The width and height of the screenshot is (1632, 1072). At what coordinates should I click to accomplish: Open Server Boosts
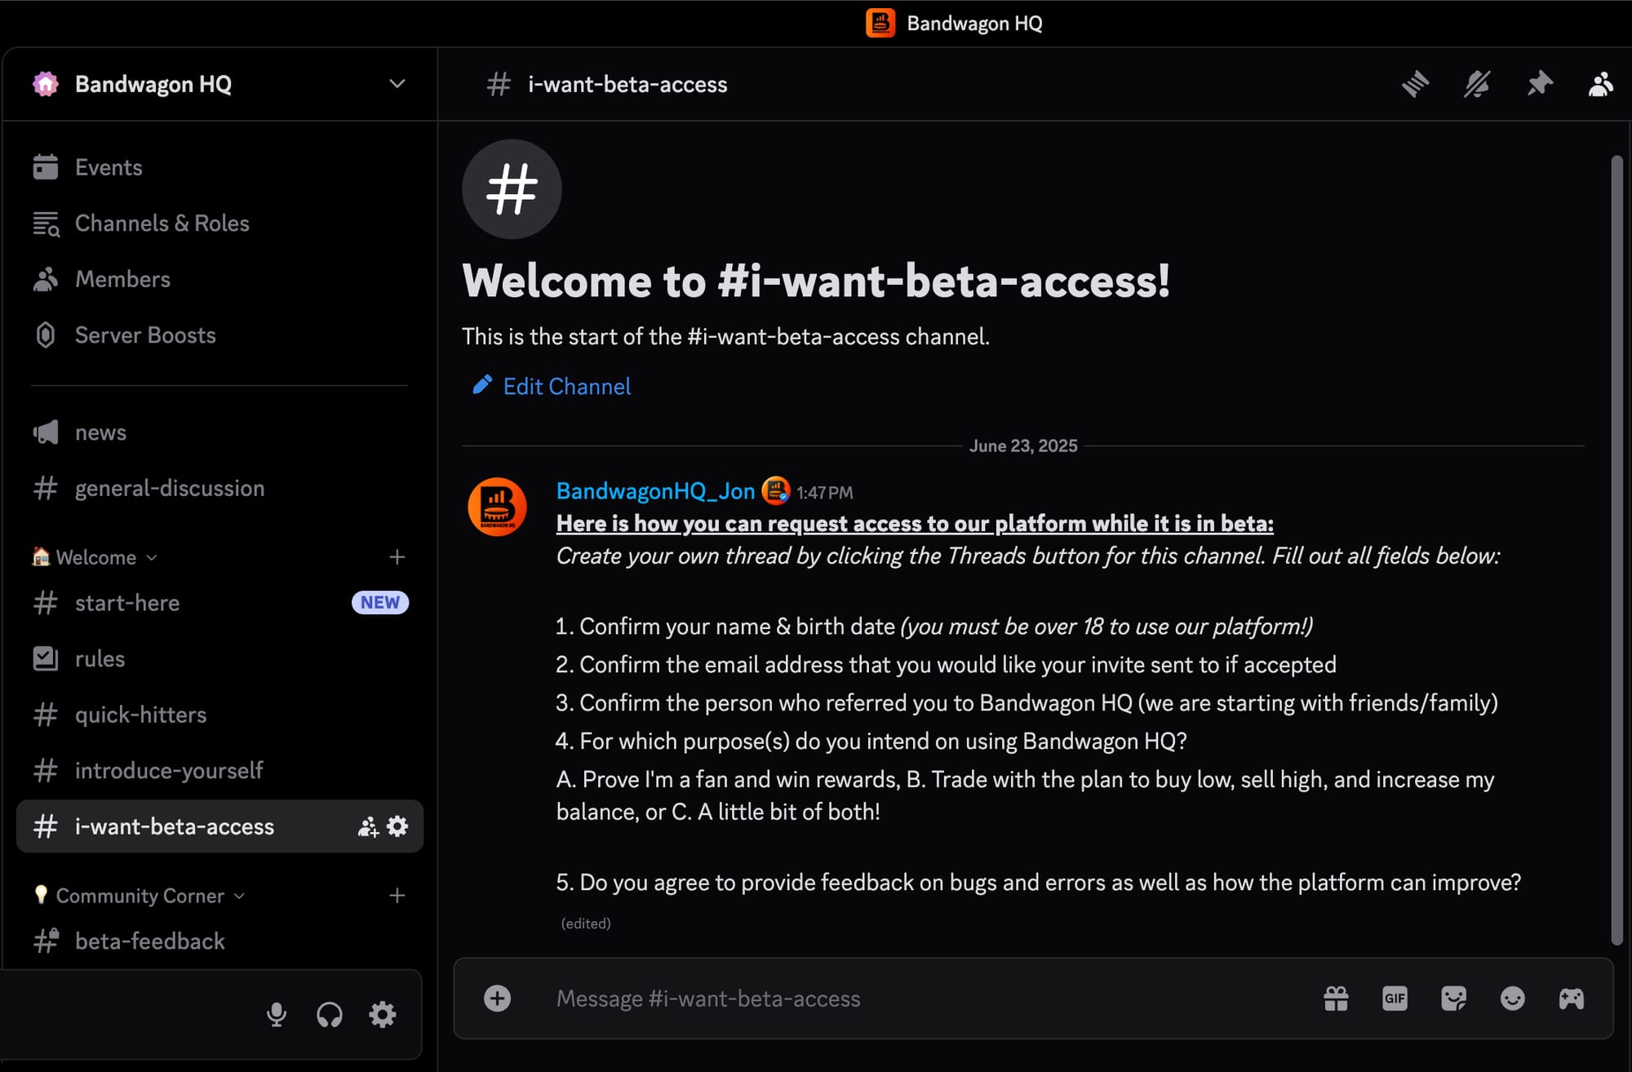tap(219, 335)
